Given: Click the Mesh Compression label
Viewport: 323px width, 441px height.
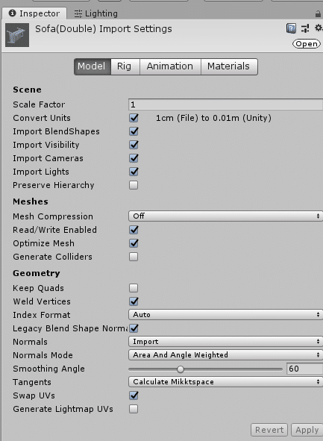Looking at the screenshot, I should 53,216.
